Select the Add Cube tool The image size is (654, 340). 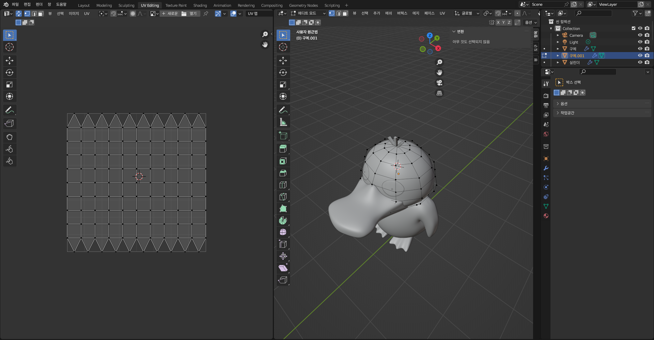pos(283,135)
